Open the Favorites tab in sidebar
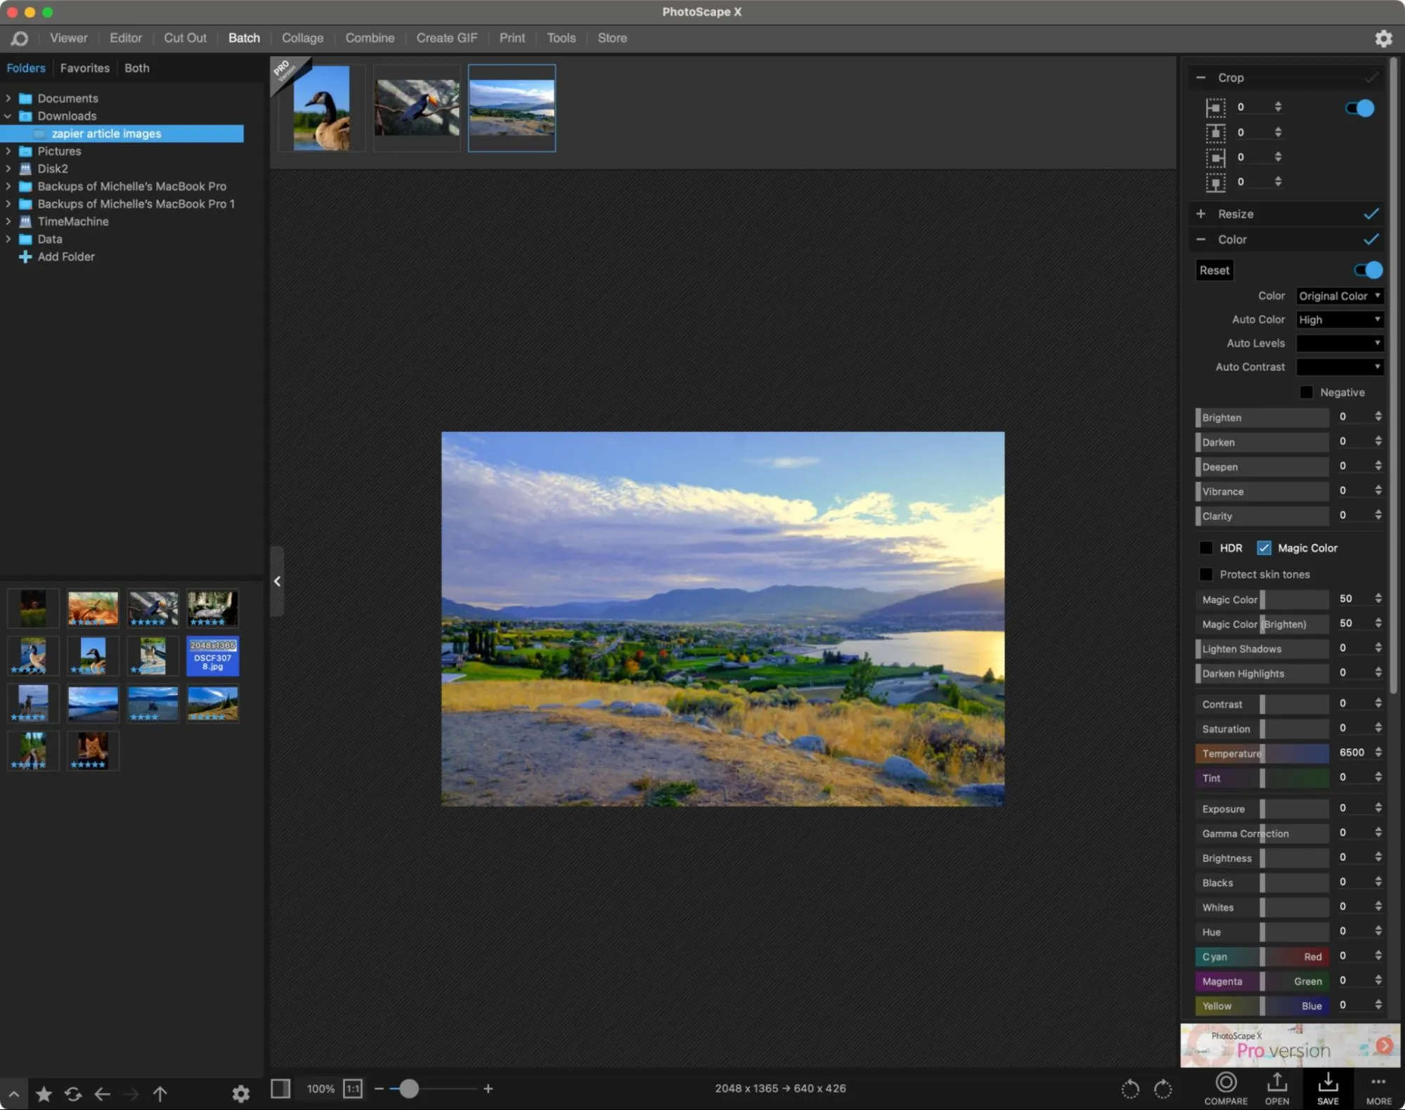This screenshot has width=1405, height=1110. click(x=84, y=67)
